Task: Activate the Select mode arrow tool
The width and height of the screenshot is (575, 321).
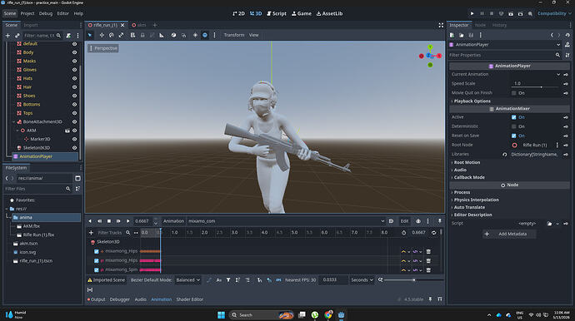Action: tap(90, 35)
